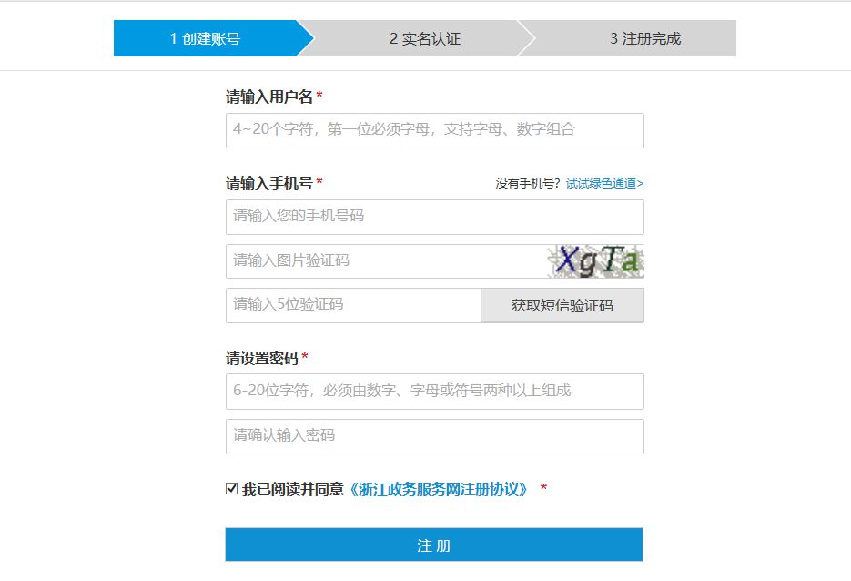Focus the 请输入您的手机号码 phone field
Image resolution: width=851 pixels, height=581 pixels.
pyautogui.click(x=435, y=218)
